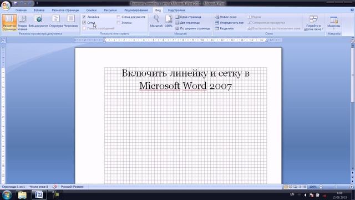Click the spelling check status icon
Image resolution: width=355 pixels, height=200 pixels.
[55, 187]
